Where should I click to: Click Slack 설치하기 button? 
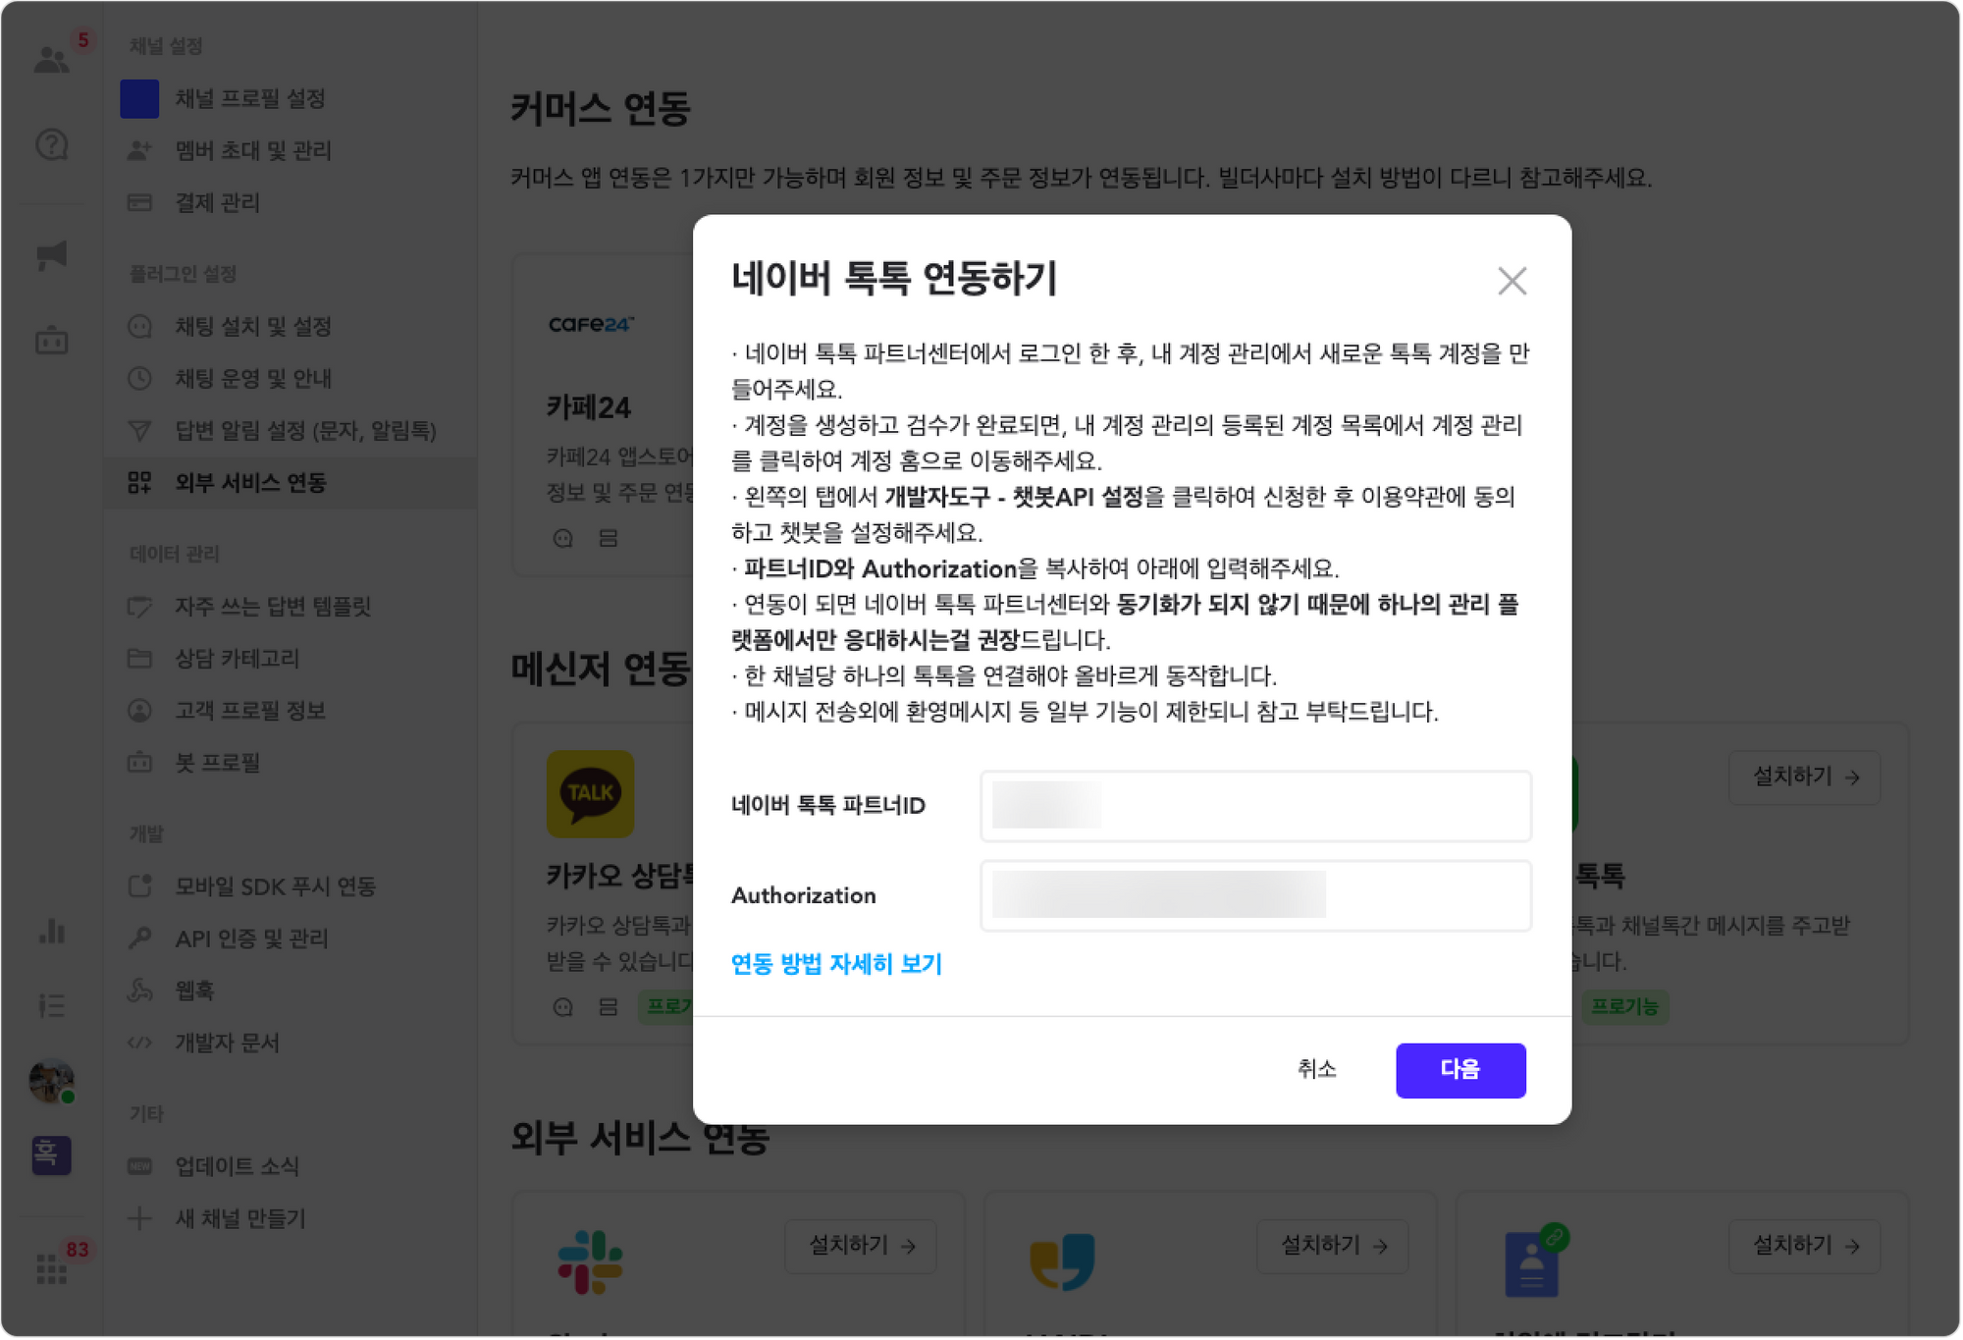(x=861, y=1246)
